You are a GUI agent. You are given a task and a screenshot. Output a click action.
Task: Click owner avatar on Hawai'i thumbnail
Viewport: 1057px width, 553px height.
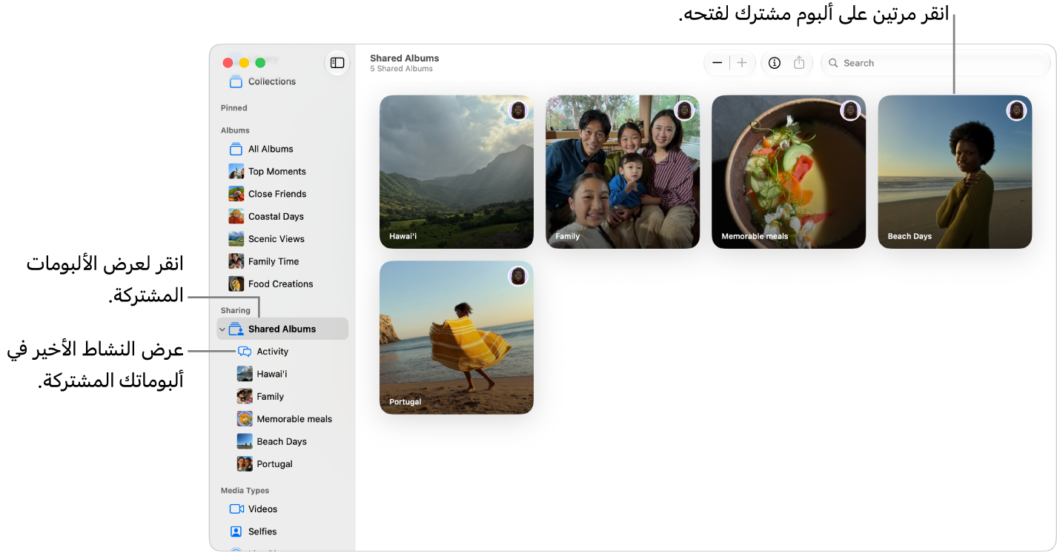tap(518, 110)
